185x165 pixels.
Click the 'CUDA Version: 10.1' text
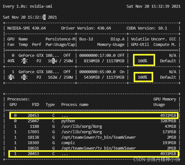pyautogui.click(x=147, y=28)
